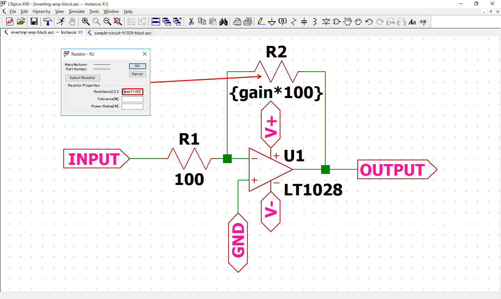Open the View menu
The height and width of the screenshot is (299, 501).
(x=59, y=11)
